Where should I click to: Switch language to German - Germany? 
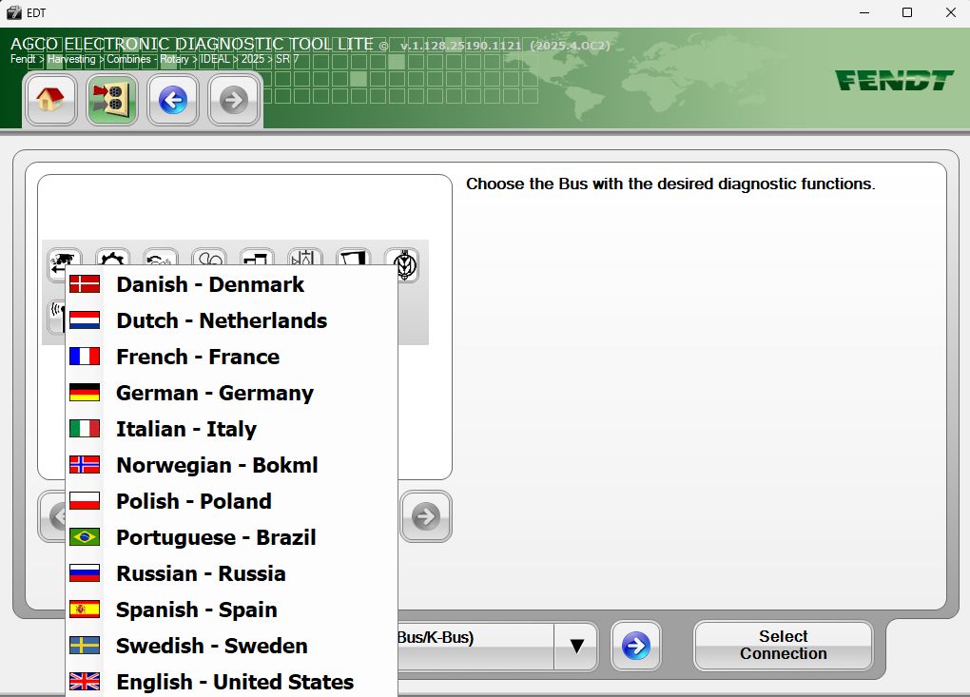pos(214,393)
